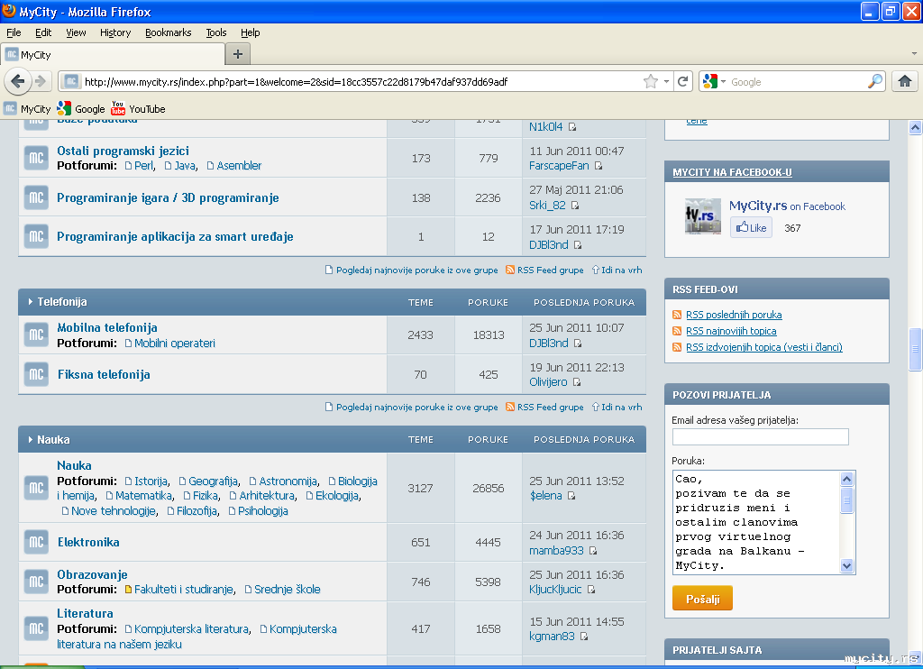Open the Firefox Home page icon
The height and width of the screenshot is (669, 923).
click(x=905, y=81)
